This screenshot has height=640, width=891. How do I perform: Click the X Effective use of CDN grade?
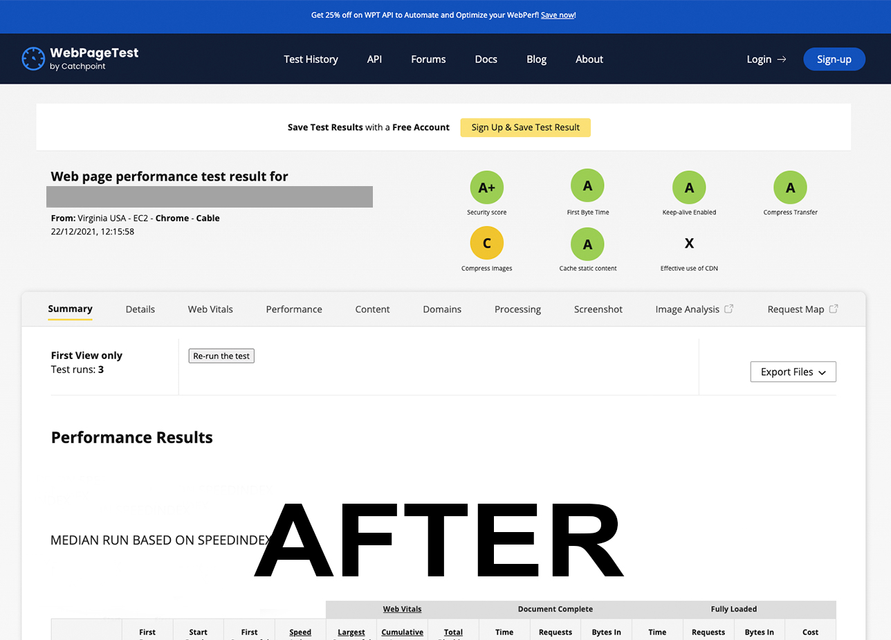(x=689, y=243)
